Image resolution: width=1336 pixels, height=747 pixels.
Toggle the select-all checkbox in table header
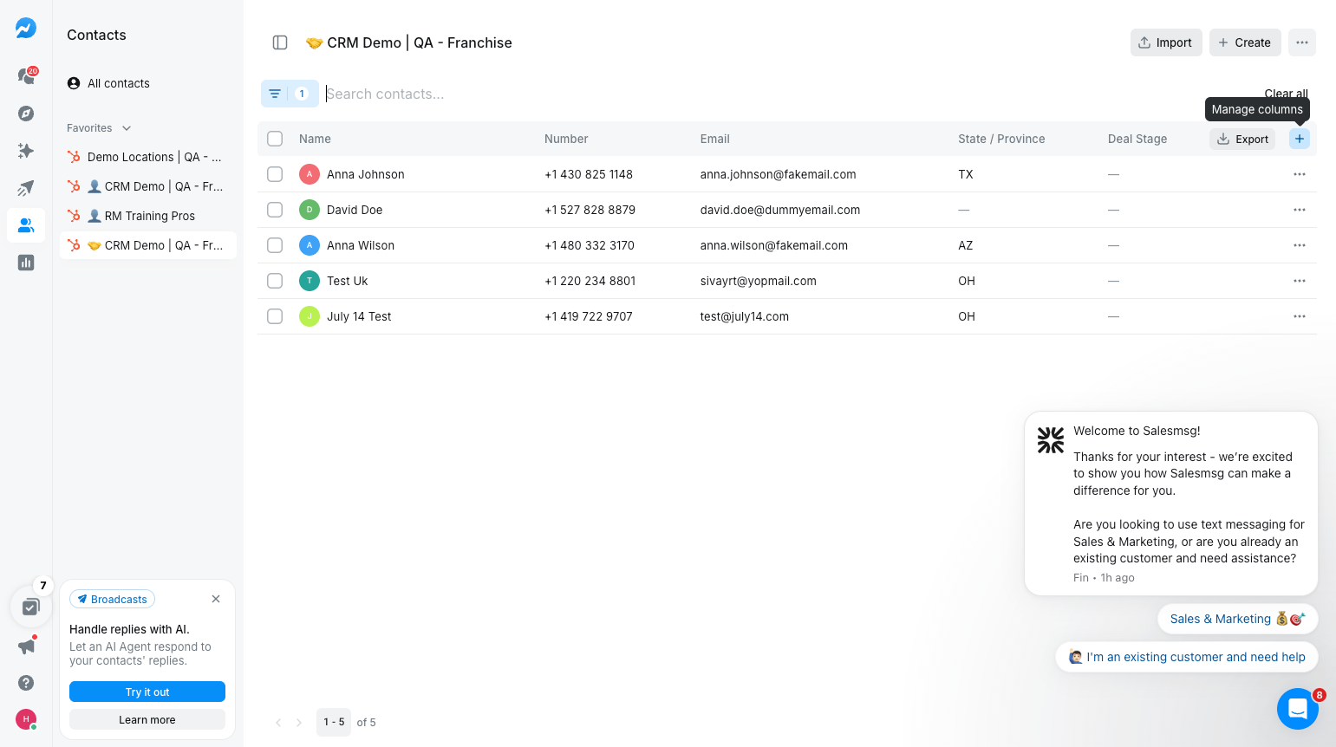point(275,139)
